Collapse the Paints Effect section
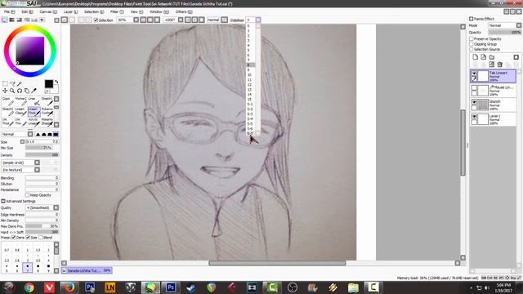Image resolution: width=523 pixels, height=294 pixels. tap(471, 19)
